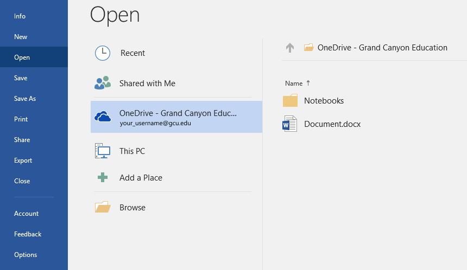Click the This PC computer icon
Viewport: 467px width, 270px height.
click(x=103, y=151)
